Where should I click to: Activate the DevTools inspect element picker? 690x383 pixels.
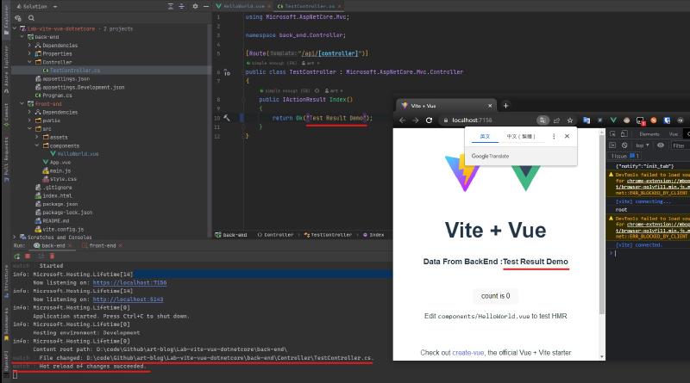coord(613,134)
